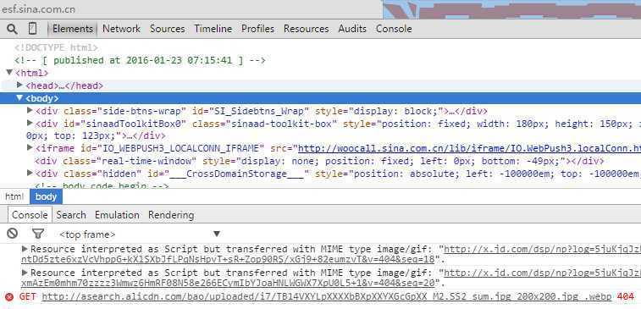
Task: Open the Profiles tab
Action: (257, 29)
